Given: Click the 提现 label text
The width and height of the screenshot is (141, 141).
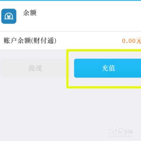Looking at the screenshot, I should pyautogui.click(x=35, y=68).
